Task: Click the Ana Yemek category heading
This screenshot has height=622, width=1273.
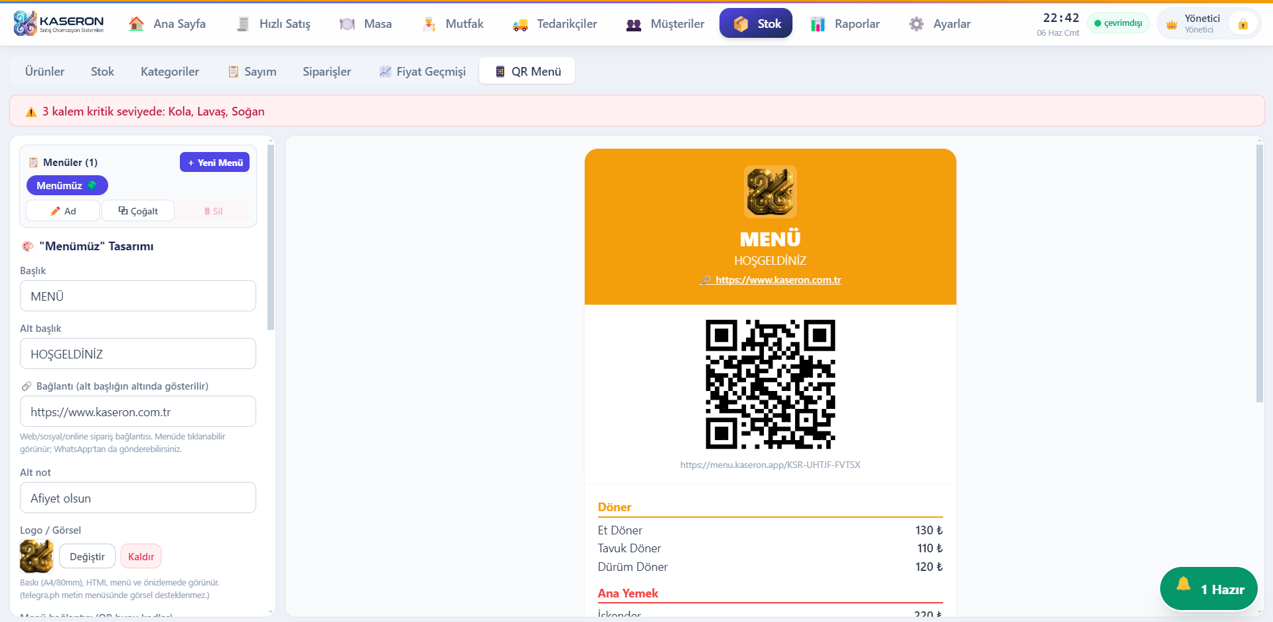Action: [628, 593]
